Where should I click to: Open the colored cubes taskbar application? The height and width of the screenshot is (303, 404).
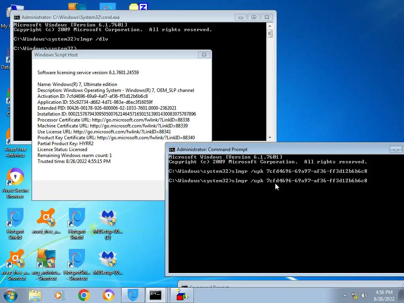point(182,295)
